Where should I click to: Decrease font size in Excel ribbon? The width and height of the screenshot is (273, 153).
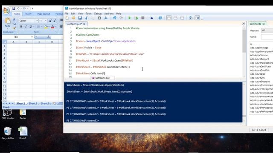click(55, 21)
